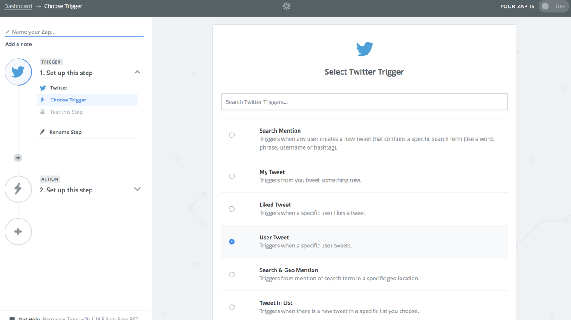Image resolution: width=571 pixels, height=320 pixels.
Task: Collapse step 1 using the up chevron
Action: click(x=138, y=72)
